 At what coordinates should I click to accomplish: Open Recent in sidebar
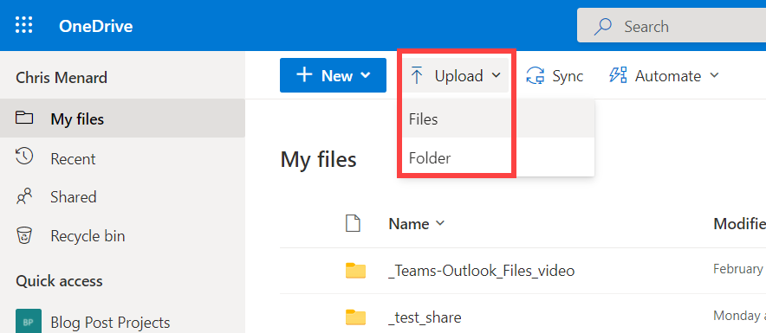122,158
